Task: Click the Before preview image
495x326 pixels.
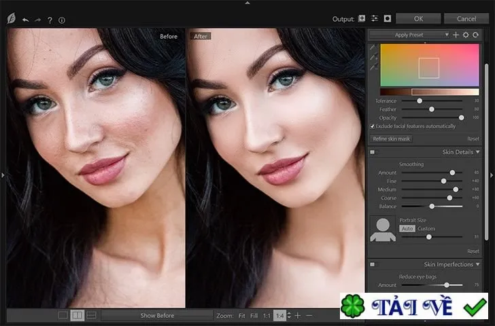Action: pos(96,168)
